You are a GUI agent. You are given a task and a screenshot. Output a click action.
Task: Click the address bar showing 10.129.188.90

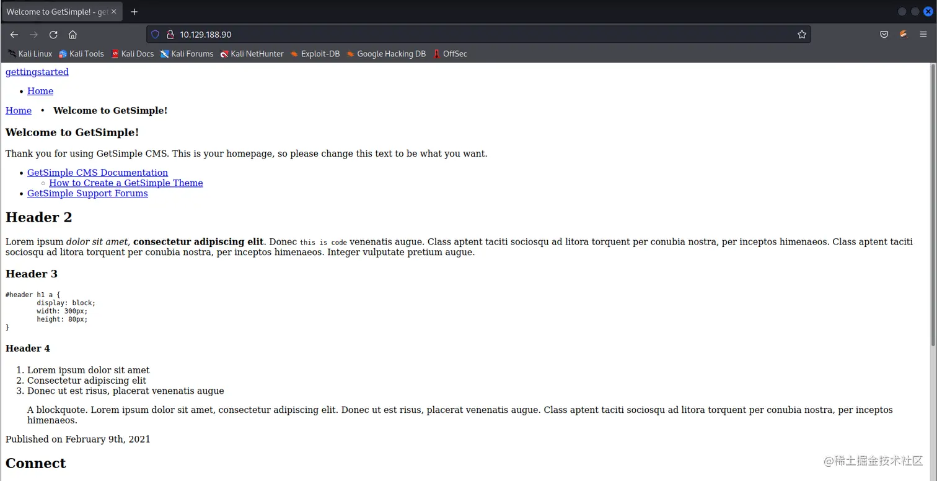coord(478,35)
